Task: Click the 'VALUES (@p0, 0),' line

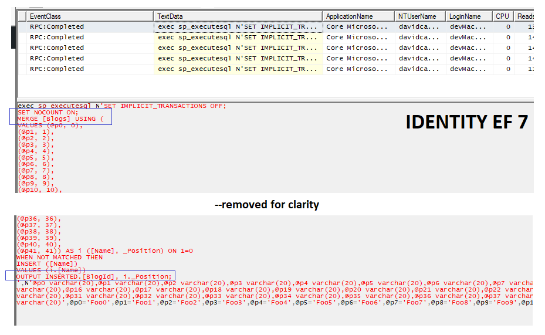Action: 50,126
